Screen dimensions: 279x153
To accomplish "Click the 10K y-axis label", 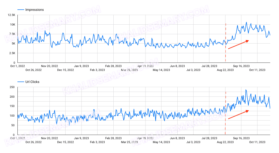I will 12,25.
